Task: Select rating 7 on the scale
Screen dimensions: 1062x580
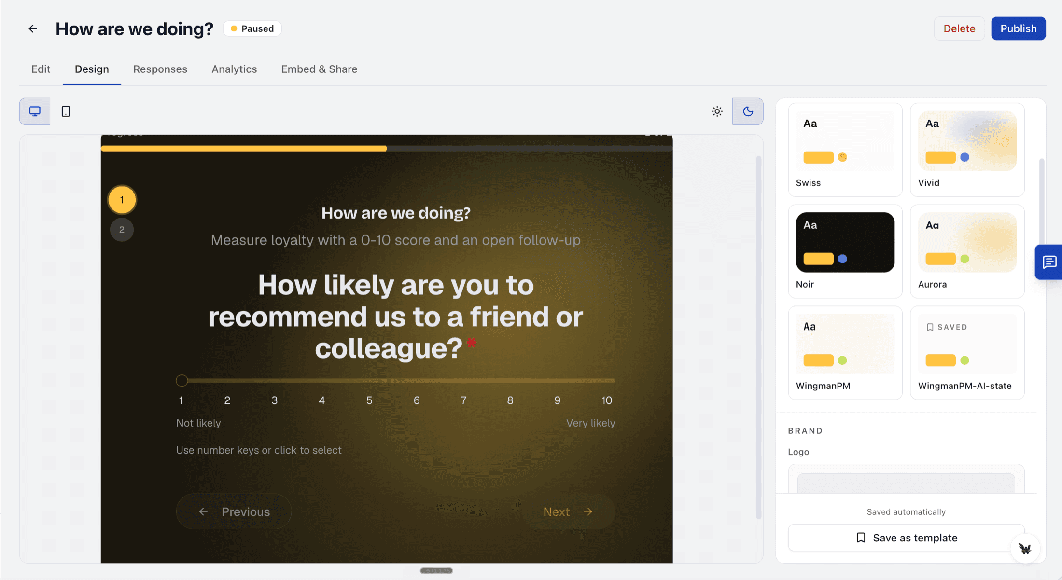Action: click(x=463, y=400)
